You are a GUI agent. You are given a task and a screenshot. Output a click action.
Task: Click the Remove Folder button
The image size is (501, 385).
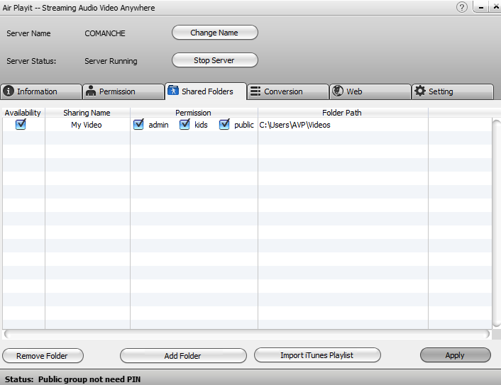point(43,356)
